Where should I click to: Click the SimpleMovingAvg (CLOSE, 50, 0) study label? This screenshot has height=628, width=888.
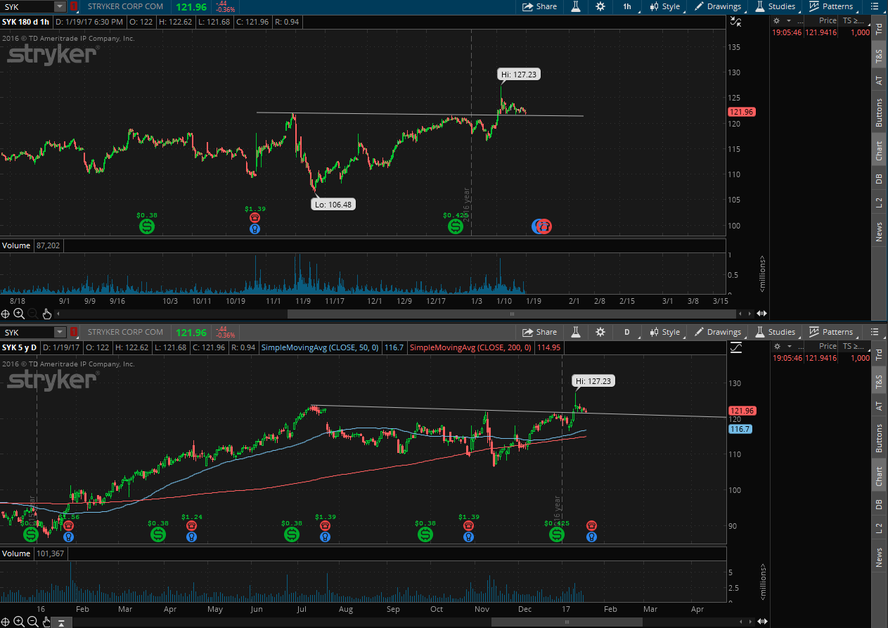coord(320,347)
